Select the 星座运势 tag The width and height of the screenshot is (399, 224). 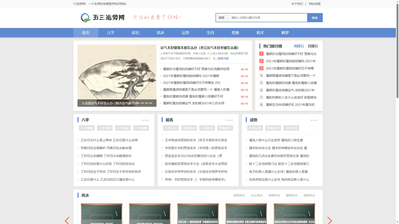pos(273,128)
